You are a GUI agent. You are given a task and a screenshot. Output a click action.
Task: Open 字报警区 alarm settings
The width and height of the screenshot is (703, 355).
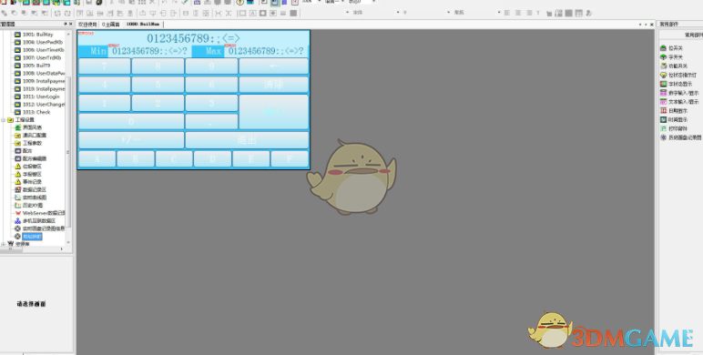(x=29, y=174)
